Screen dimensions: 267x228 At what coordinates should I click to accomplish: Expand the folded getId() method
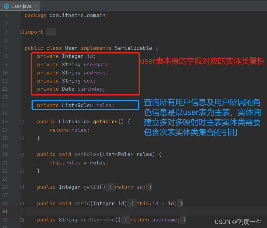point(22,187)
